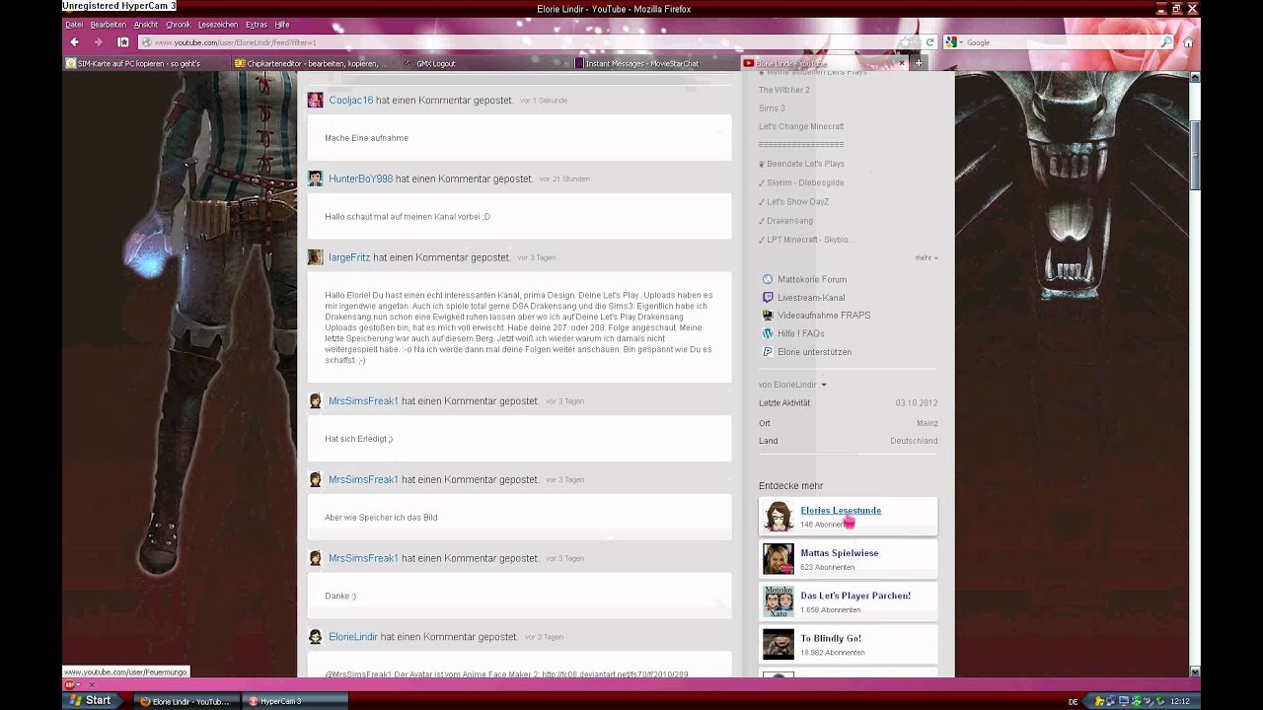Click the Videoaufnahme FRAPS icon
This screenshot has width=1263, height=710.
pyautogui.click(x=768, y=316)
